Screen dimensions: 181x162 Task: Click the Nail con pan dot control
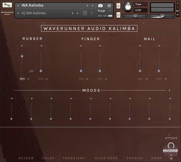(159, 46)
